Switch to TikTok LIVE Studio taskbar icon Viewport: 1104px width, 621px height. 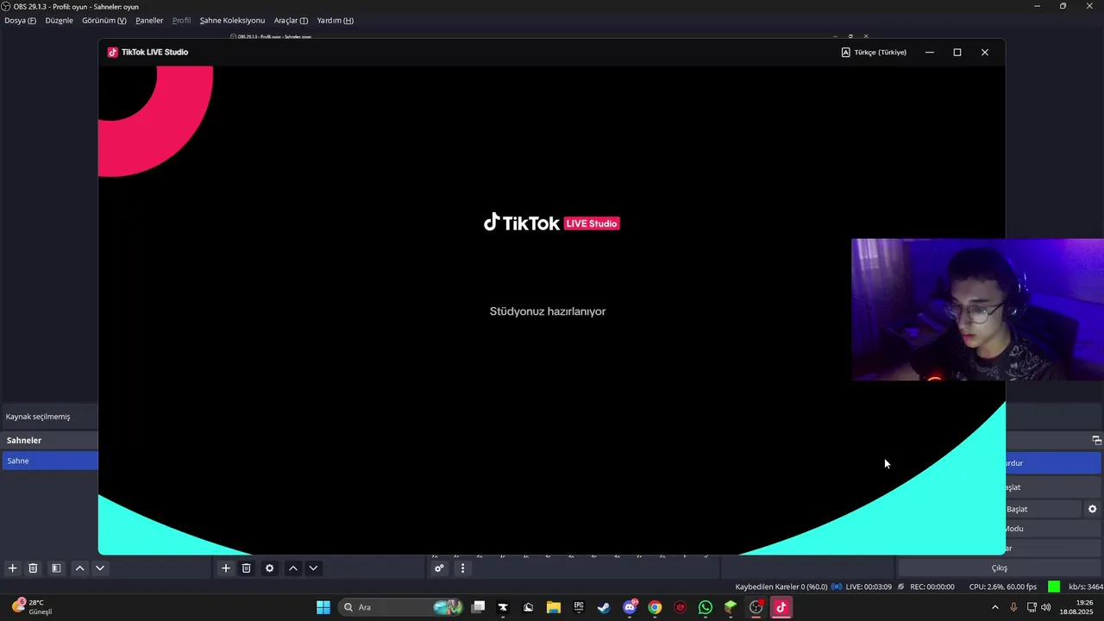click(781, 607)
